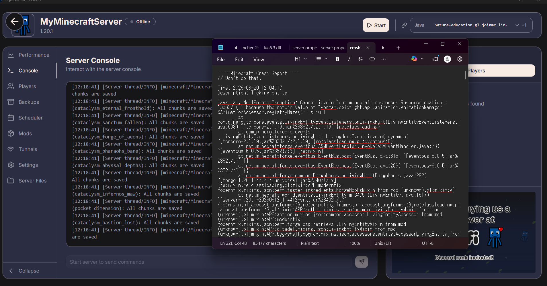Image resolution: width=547 pixels, height=286 pixels.
Task: Browse Server Files in the sidebar
Action: 30,181
